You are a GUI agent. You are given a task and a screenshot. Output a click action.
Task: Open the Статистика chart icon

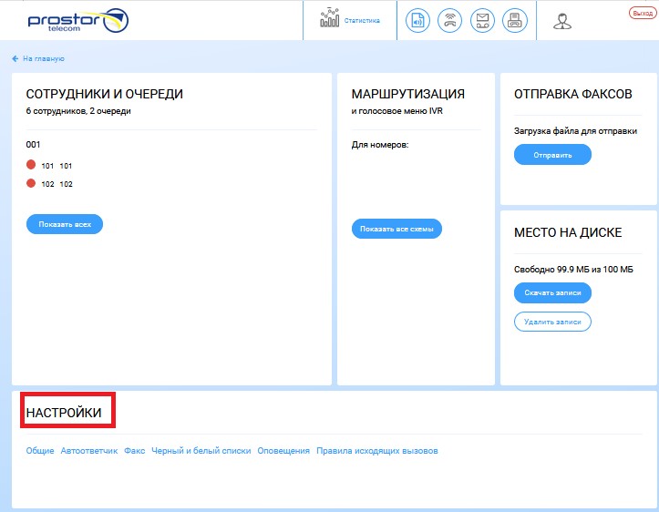coord(330,19)
